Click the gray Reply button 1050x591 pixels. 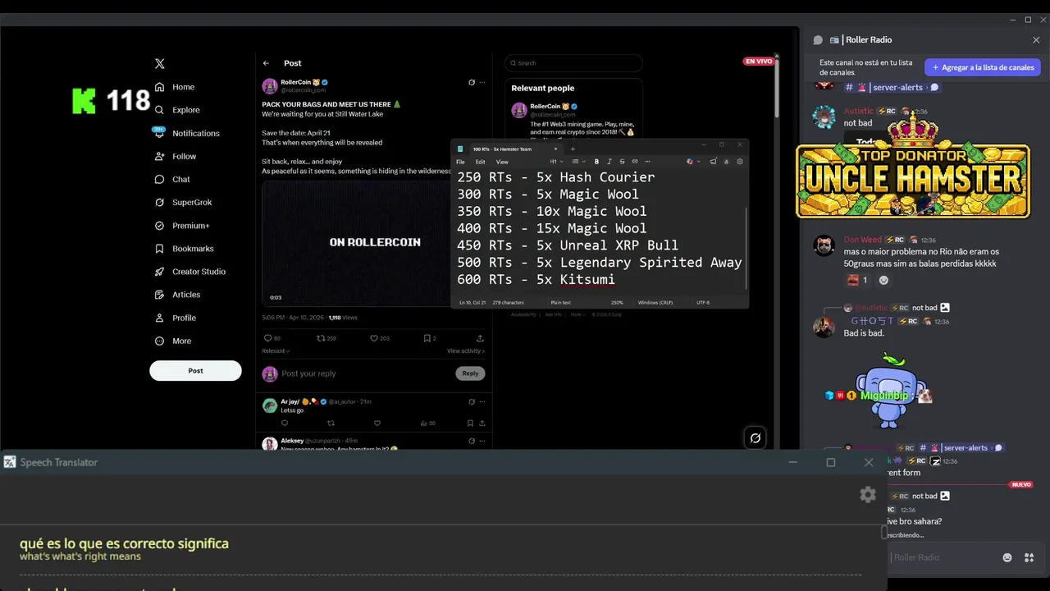click(470, 373)
